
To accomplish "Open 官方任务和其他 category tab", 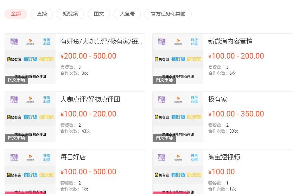I will [168, 14].
